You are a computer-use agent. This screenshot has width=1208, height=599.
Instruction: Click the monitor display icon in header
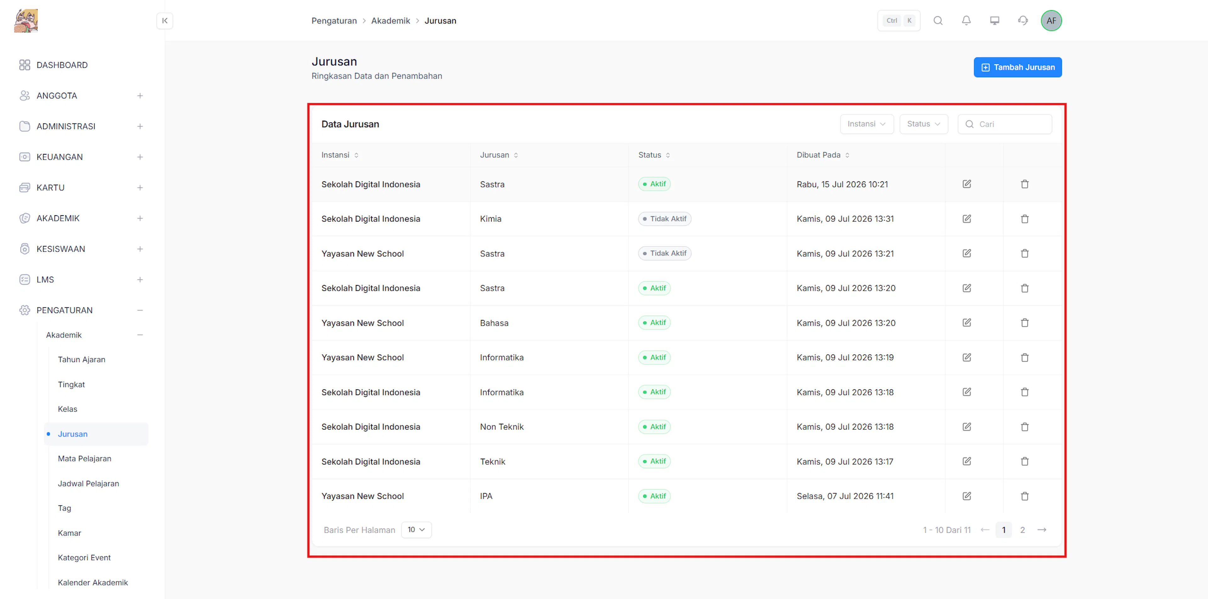995,21
